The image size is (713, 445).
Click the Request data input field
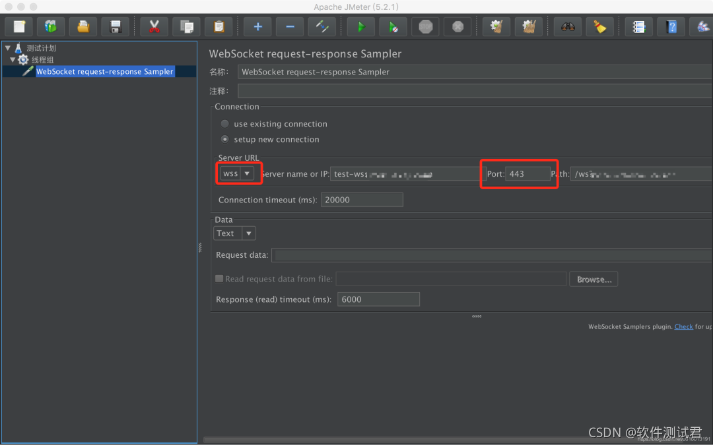click(492, 254)
